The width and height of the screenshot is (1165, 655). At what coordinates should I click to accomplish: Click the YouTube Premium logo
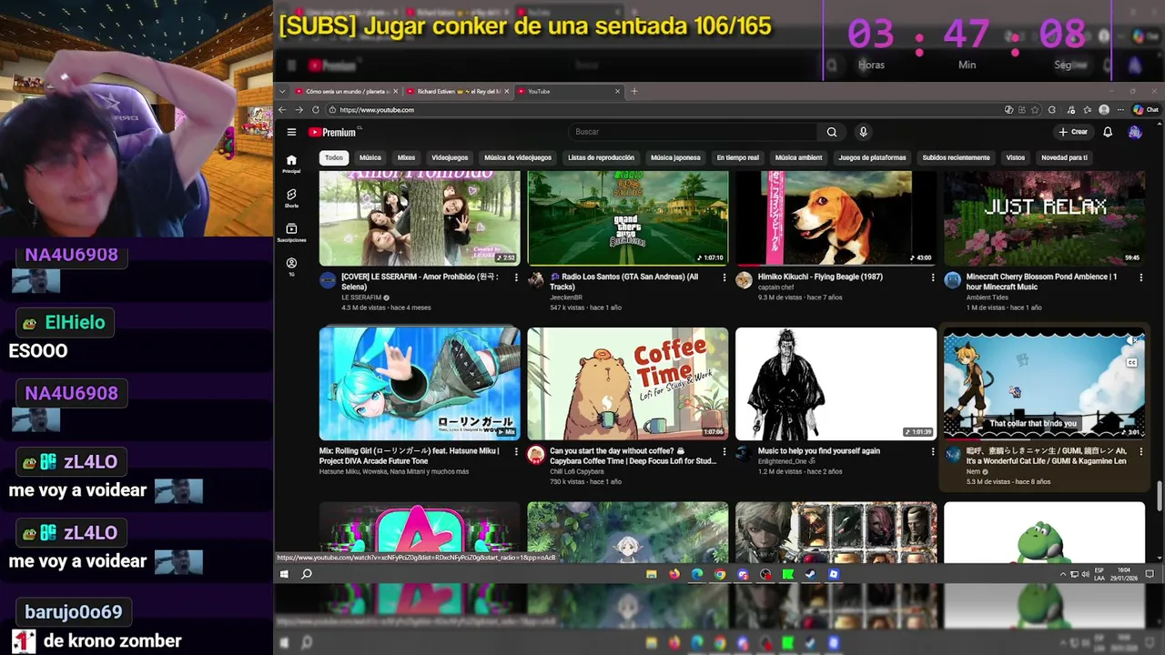(x=332, y=132)
